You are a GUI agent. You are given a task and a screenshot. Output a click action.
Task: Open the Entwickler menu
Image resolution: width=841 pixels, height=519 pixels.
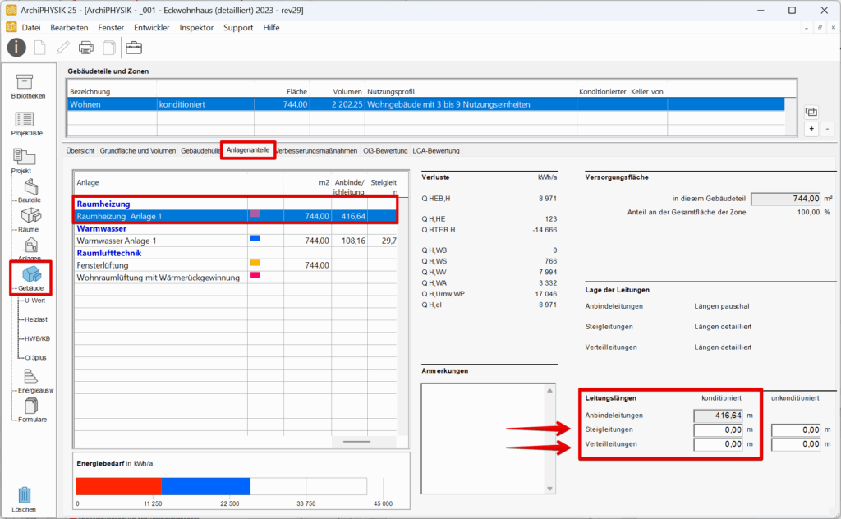point(152,27)
